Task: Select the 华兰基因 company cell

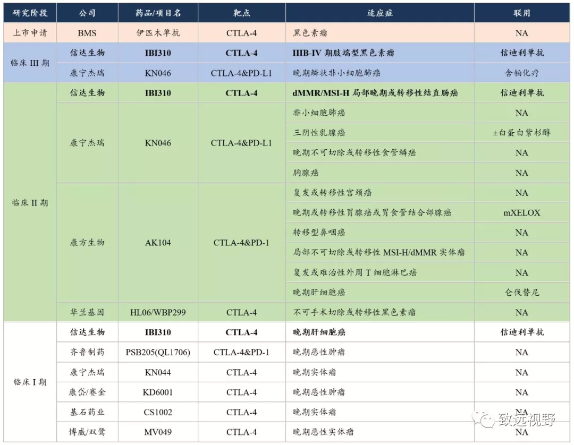Action: pyautogui.click(x=87, y=312)
